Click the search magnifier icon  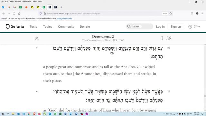[x=129, y=26]
